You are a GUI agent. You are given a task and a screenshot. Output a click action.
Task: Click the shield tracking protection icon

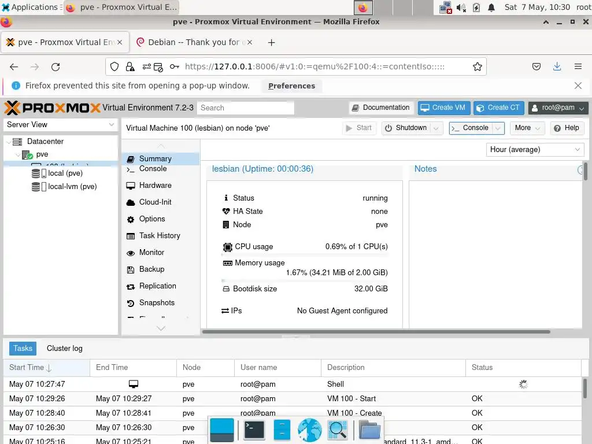[x=114, y=67]
